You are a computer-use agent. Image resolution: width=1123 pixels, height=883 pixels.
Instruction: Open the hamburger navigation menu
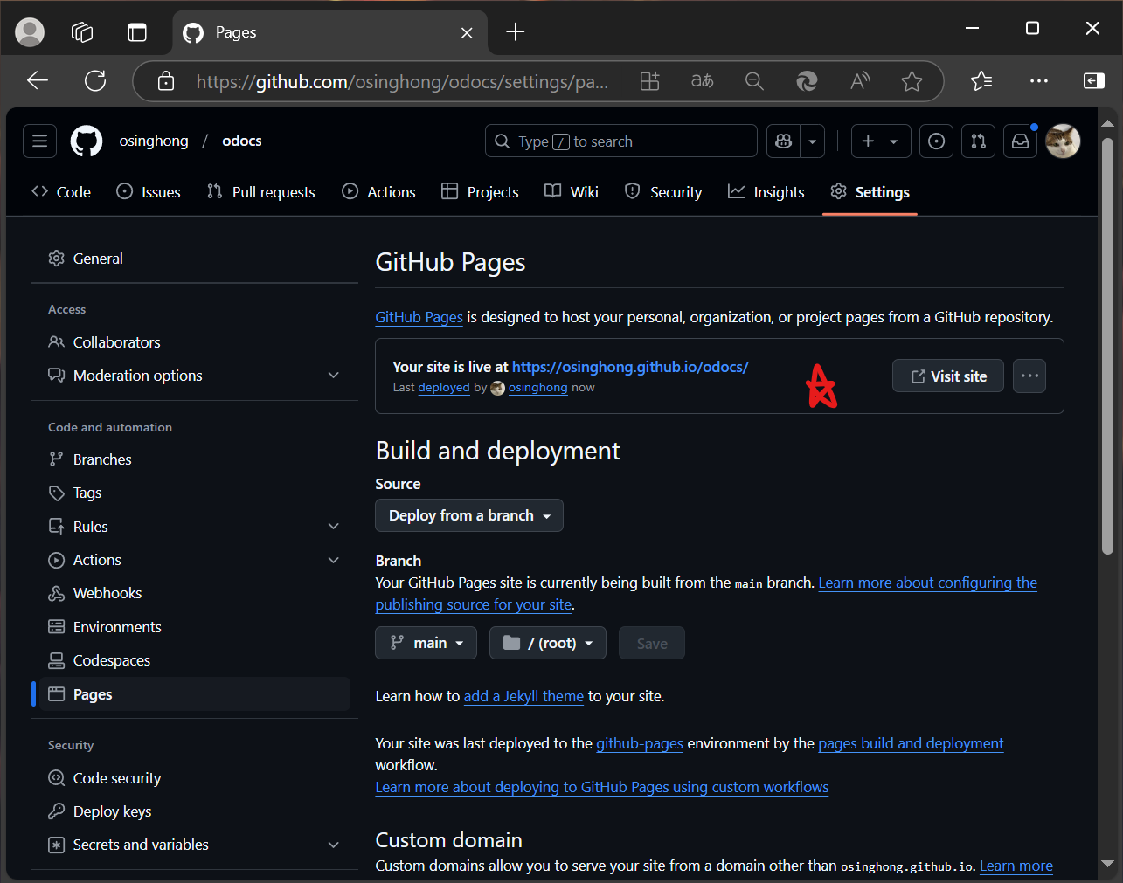(39, 141)
